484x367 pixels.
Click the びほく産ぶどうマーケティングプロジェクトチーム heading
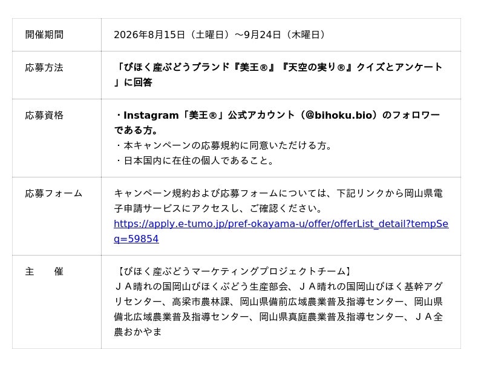[234, 271]
